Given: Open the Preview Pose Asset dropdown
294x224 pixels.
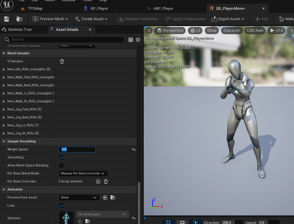Looking at the screenshot, I should pyautogui.click(x=79, y=198).
